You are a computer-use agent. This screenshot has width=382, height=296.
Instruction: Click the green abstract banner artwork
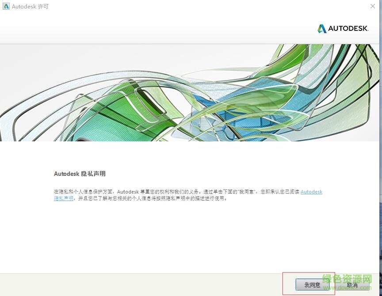click(190, 91)
